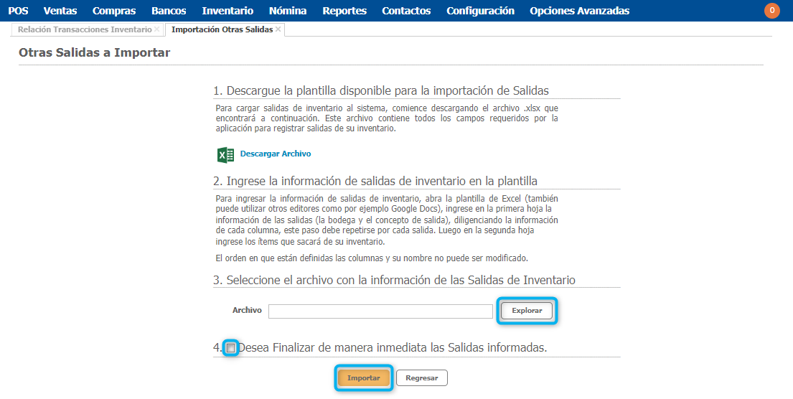Close the Importación Otras Salidas tab
Image resolution: width=793 pixels, height=399 pixels.
pyautogui.click(x=278, y=29)
